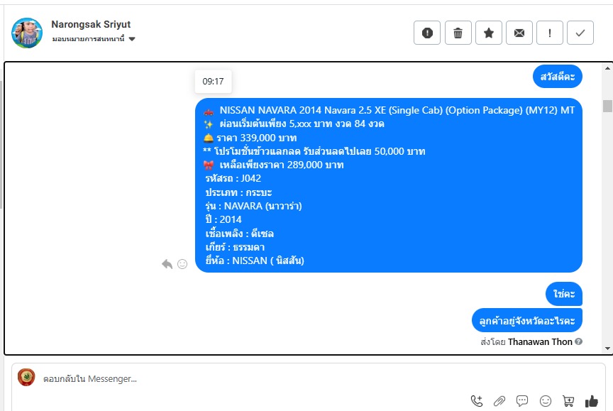
Task: Flag conversation with exclamation mark icon
Action: (550, 33)
